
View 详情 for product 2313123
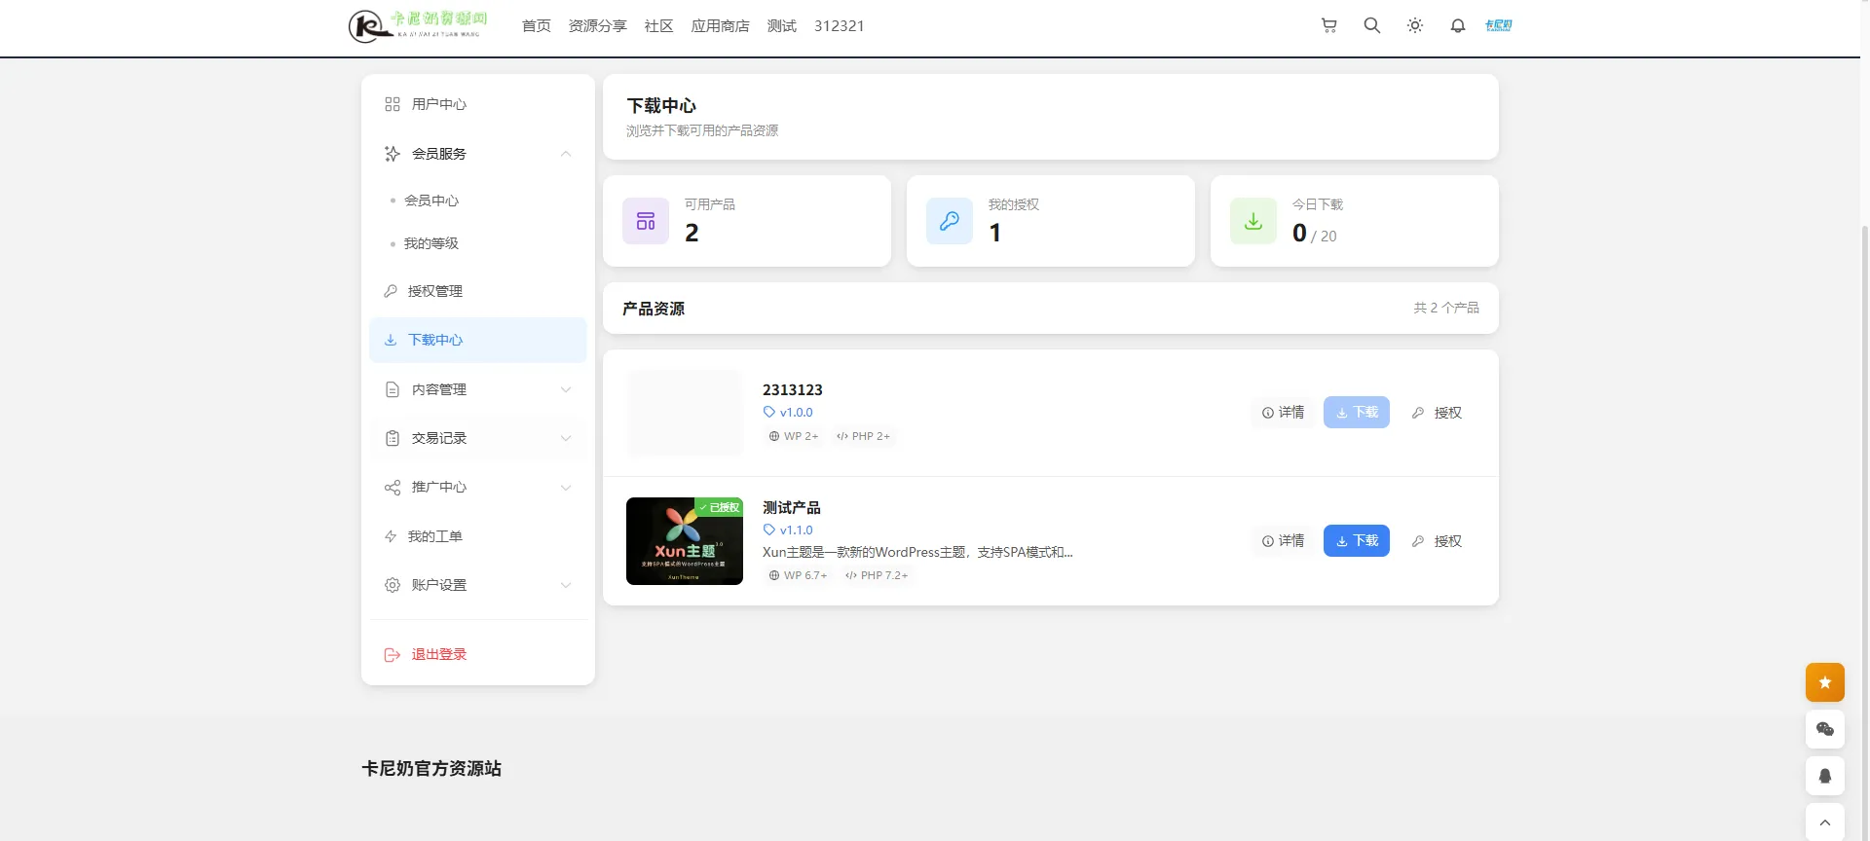[x=1283, y=413]
